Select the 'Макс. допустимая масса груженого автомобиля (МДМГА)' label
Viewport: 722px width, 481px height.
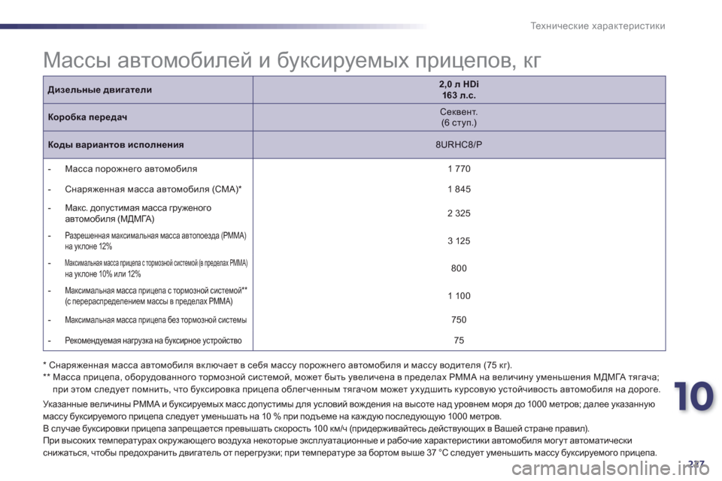pyautogui.click(x=138, y=213)
